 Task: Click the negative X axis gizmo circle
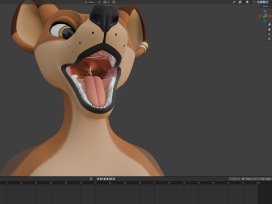click(x=260, y=16)
